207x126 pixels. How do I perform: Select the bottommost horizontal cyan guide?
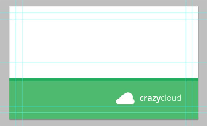[103, 112]
